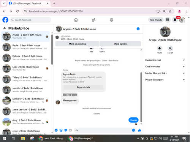Switch to Messenger taskbar window
Image resolution: width=190 pixels, height=142 pixels.
point(82,139)
